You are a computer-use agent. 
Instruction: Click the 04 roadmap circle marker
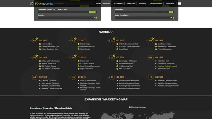pyautogui.click(x=151, y=41)
